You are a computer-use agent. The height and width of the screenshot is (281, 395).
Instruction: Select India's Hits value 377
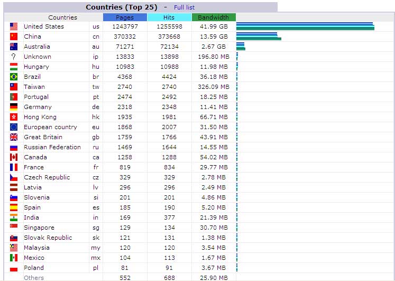[x=169, y=217]
